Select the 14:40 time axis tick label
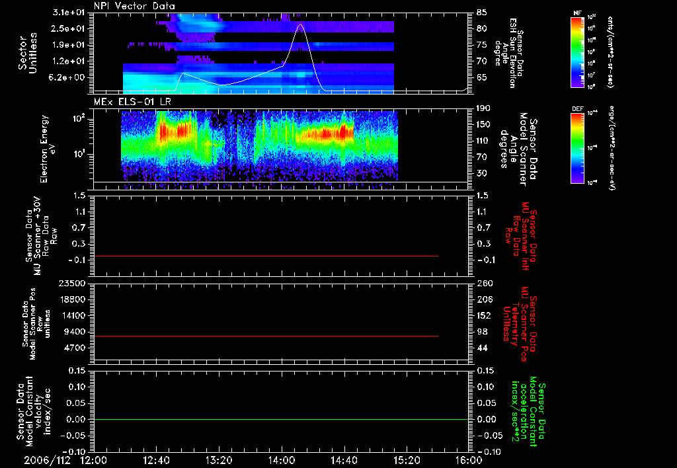The height and width of the screenshot is (468, 677). [x=344, y=460]
